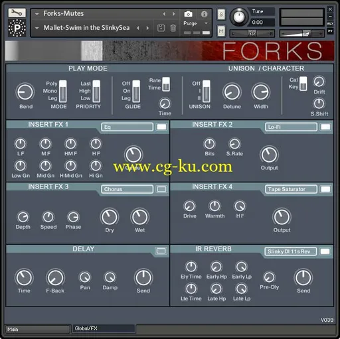This screenshot has width=340, height=339.
Task: Click the Solo S button
Action: (x=221, y=15)
